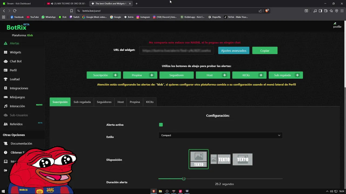Click the Brave Shields lion icon

tap(267, 11)
